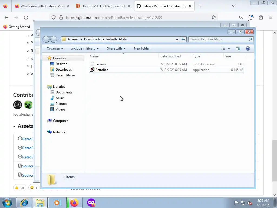
Task: Open Firefox extensions puzzle icon
Action: coord(261,18)
